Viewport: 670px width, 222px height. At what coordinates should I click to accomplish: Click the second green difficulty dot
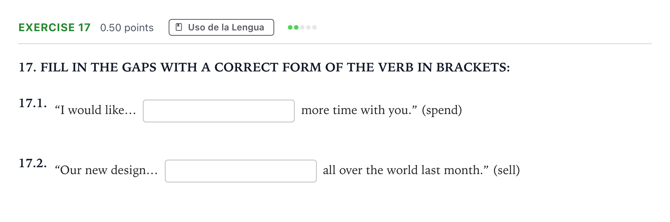click(296, 27)
